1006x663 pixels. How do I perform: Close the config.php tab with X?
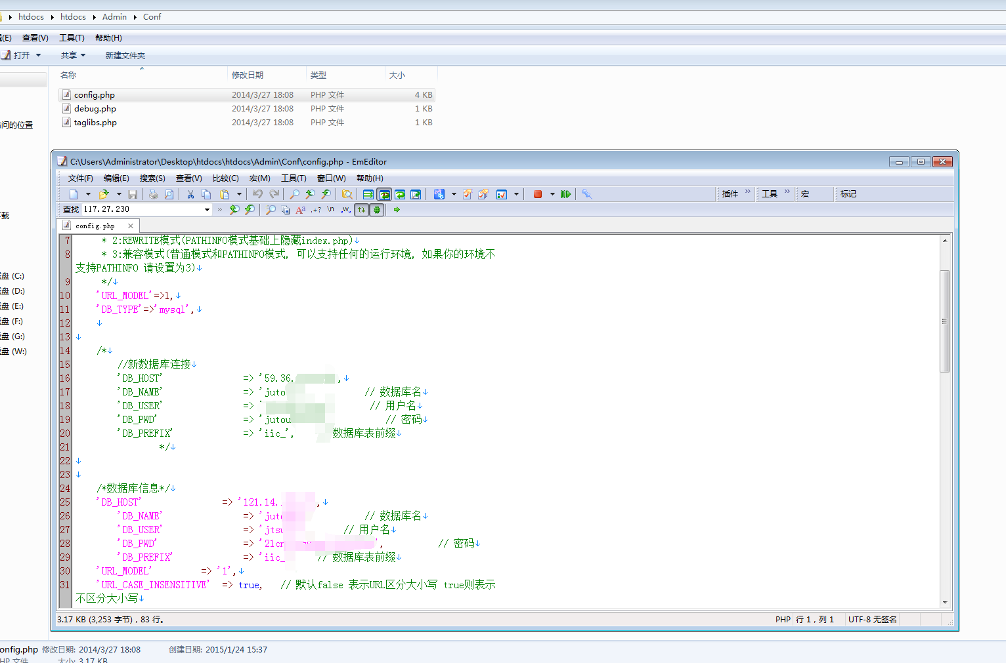point(131,226)
